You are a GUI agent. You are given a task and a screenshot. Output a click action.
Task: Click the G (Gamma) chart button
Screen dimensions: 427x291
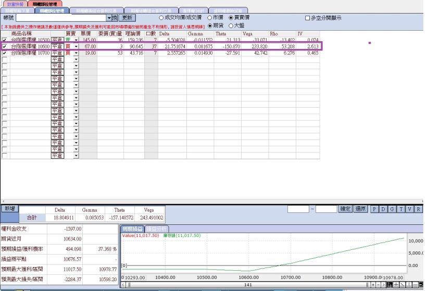(392, 209)
